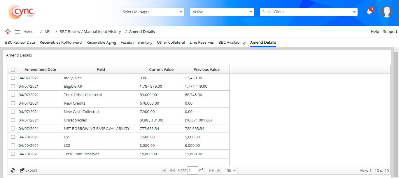
Task: Select the Total Loan Reserves row checkbox
Action: pyautogui.click(x=13, y=154)
